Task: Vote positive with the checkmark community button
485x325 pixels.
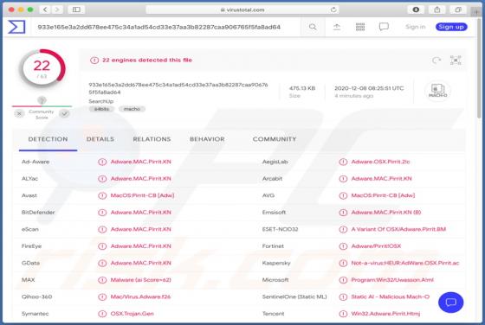Action: 65,114
